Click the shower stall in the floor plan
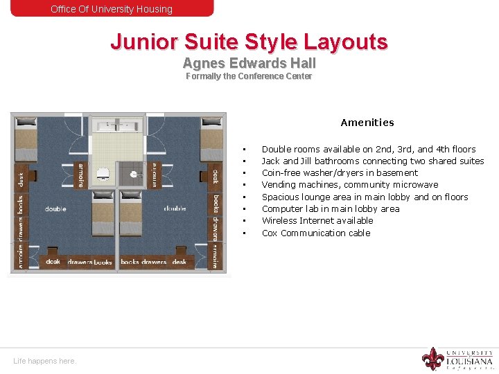The image size is (499, 374). point(132,174)
